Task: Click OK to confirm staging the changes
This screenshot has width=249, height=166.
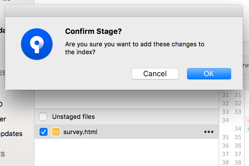Action: pos(209,74)
